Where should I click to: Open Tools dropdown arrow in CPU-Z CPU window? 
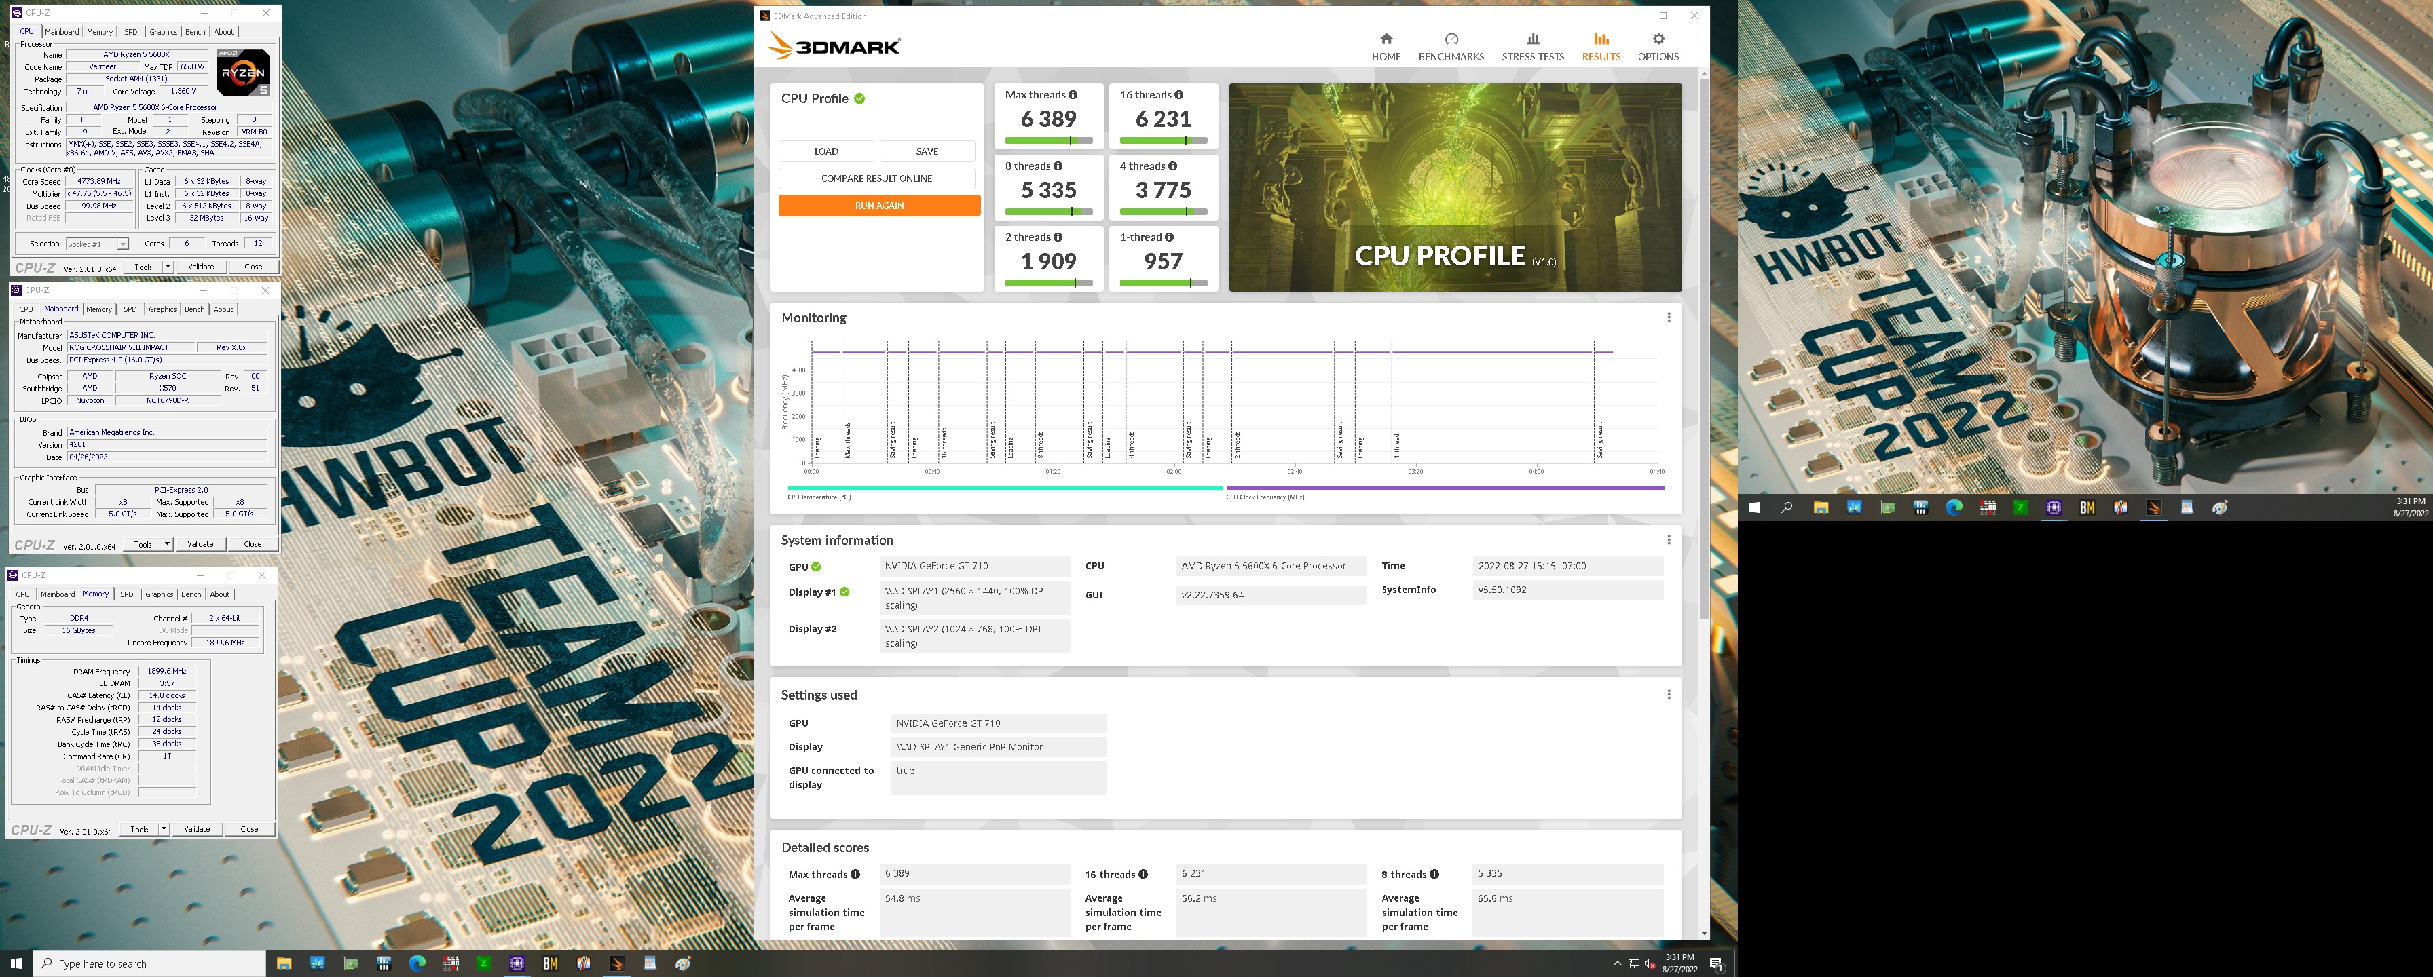(x=168, y=267)
